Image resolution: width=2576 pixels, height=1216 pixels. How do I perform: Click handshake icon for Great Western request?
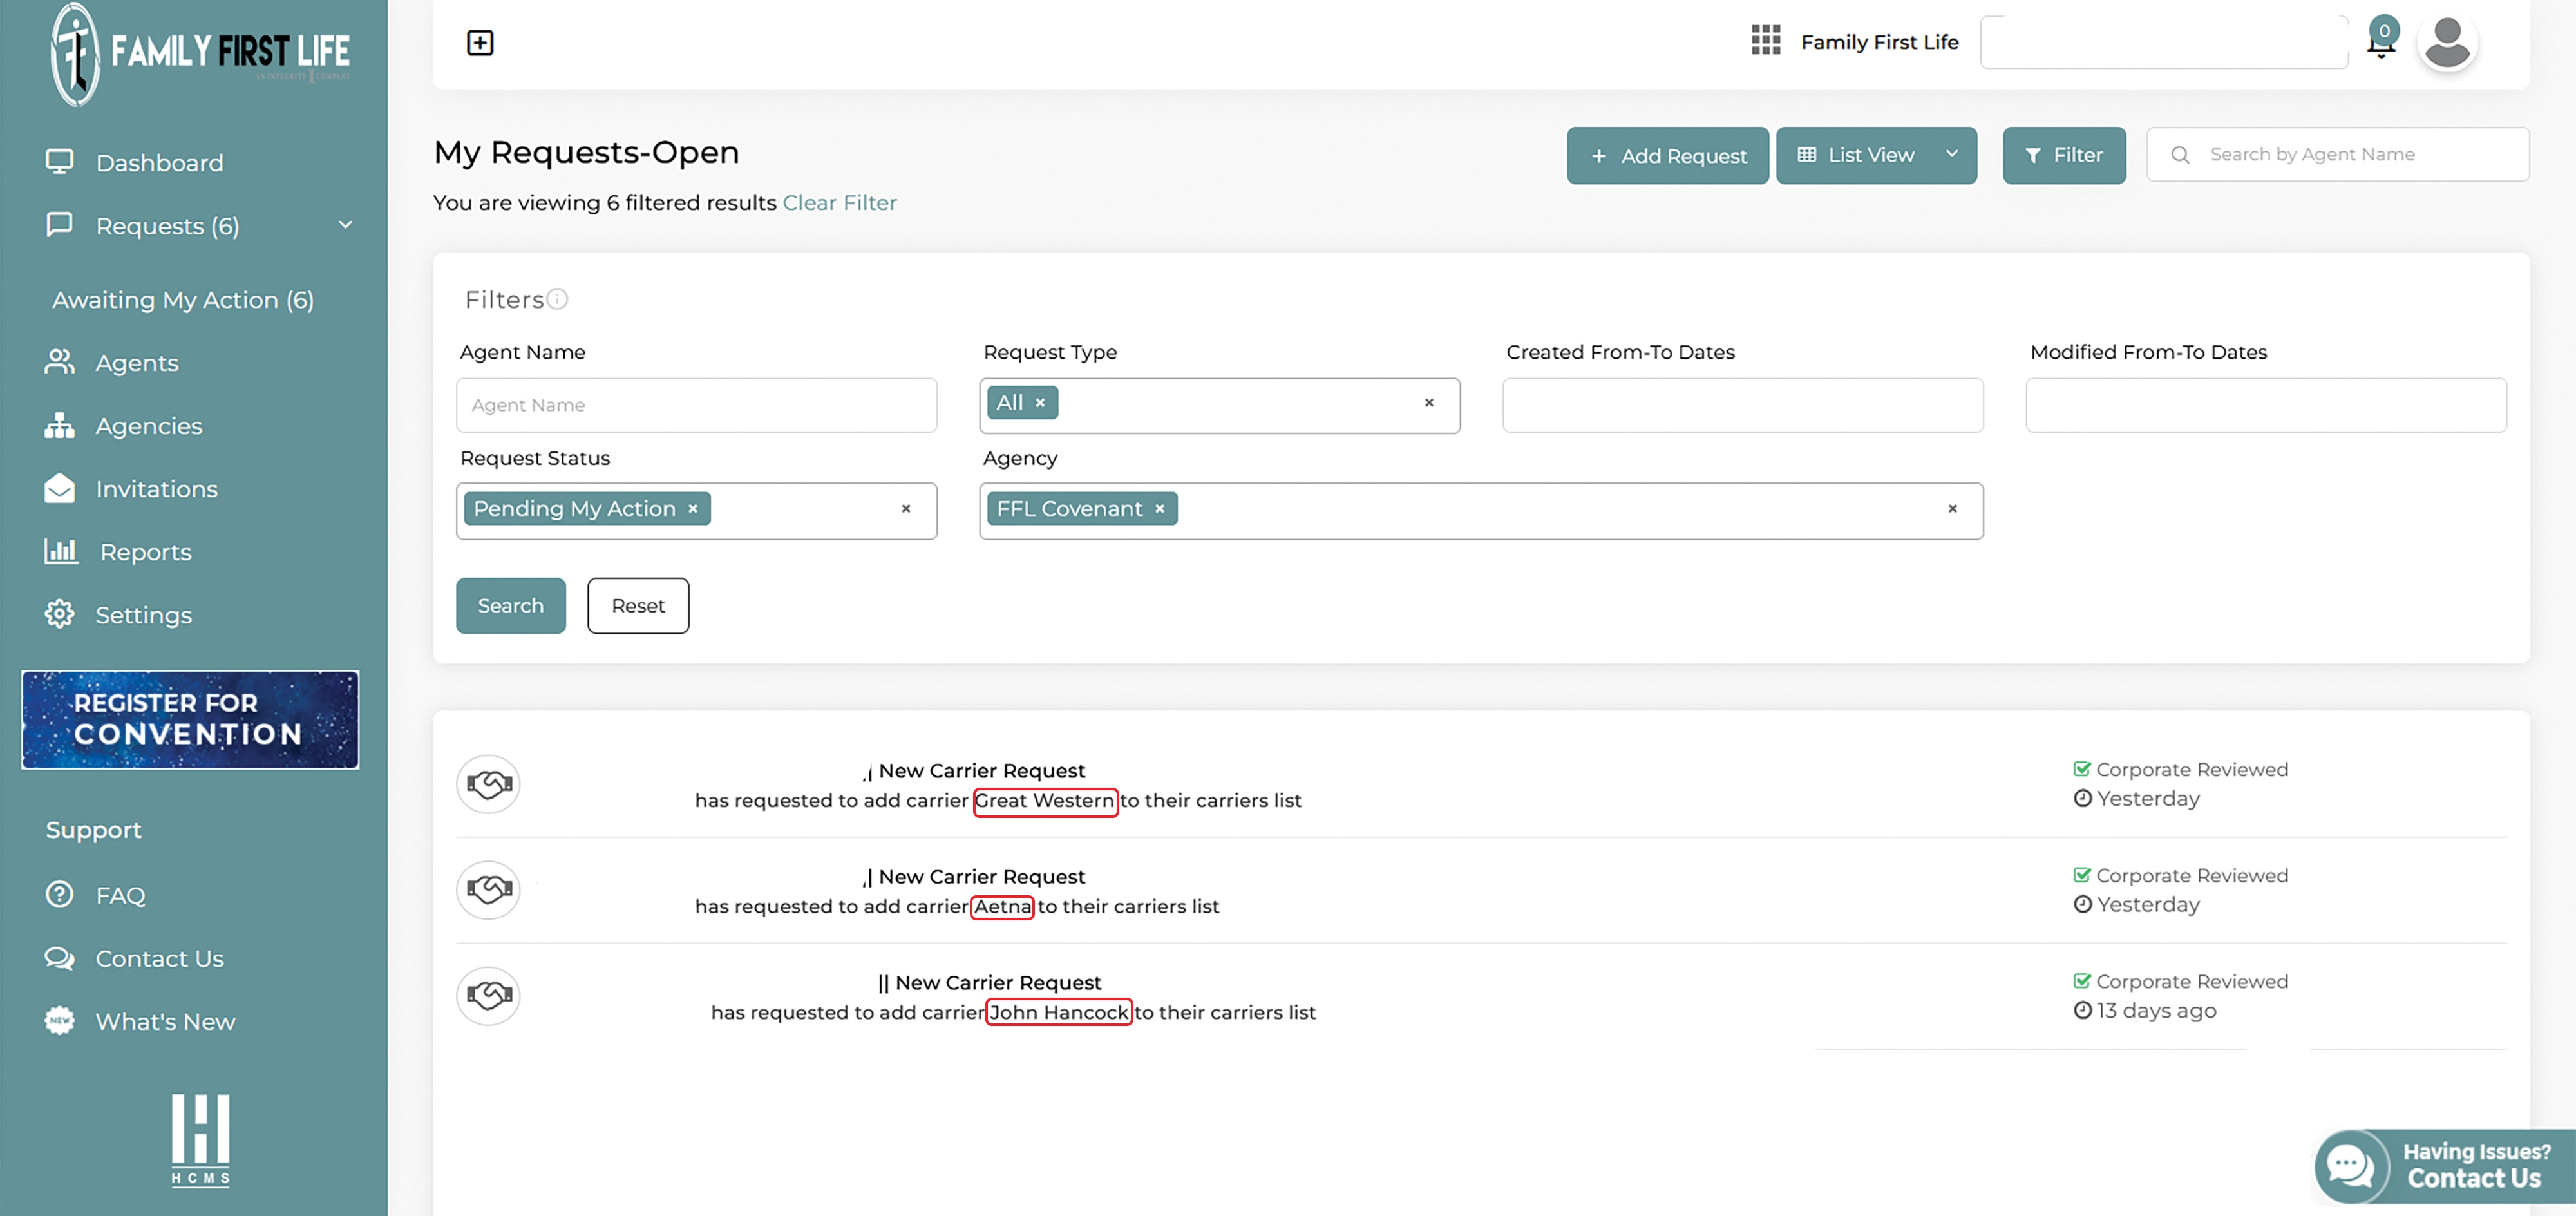[488, 784]
